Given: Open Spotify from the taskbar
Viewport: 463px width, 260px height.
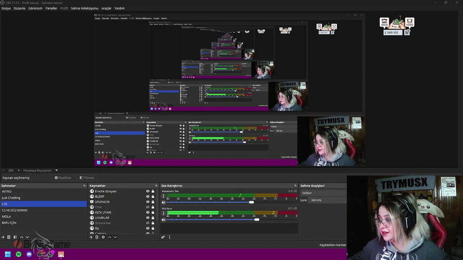Looking at the screenshot, I should [18, 255].
